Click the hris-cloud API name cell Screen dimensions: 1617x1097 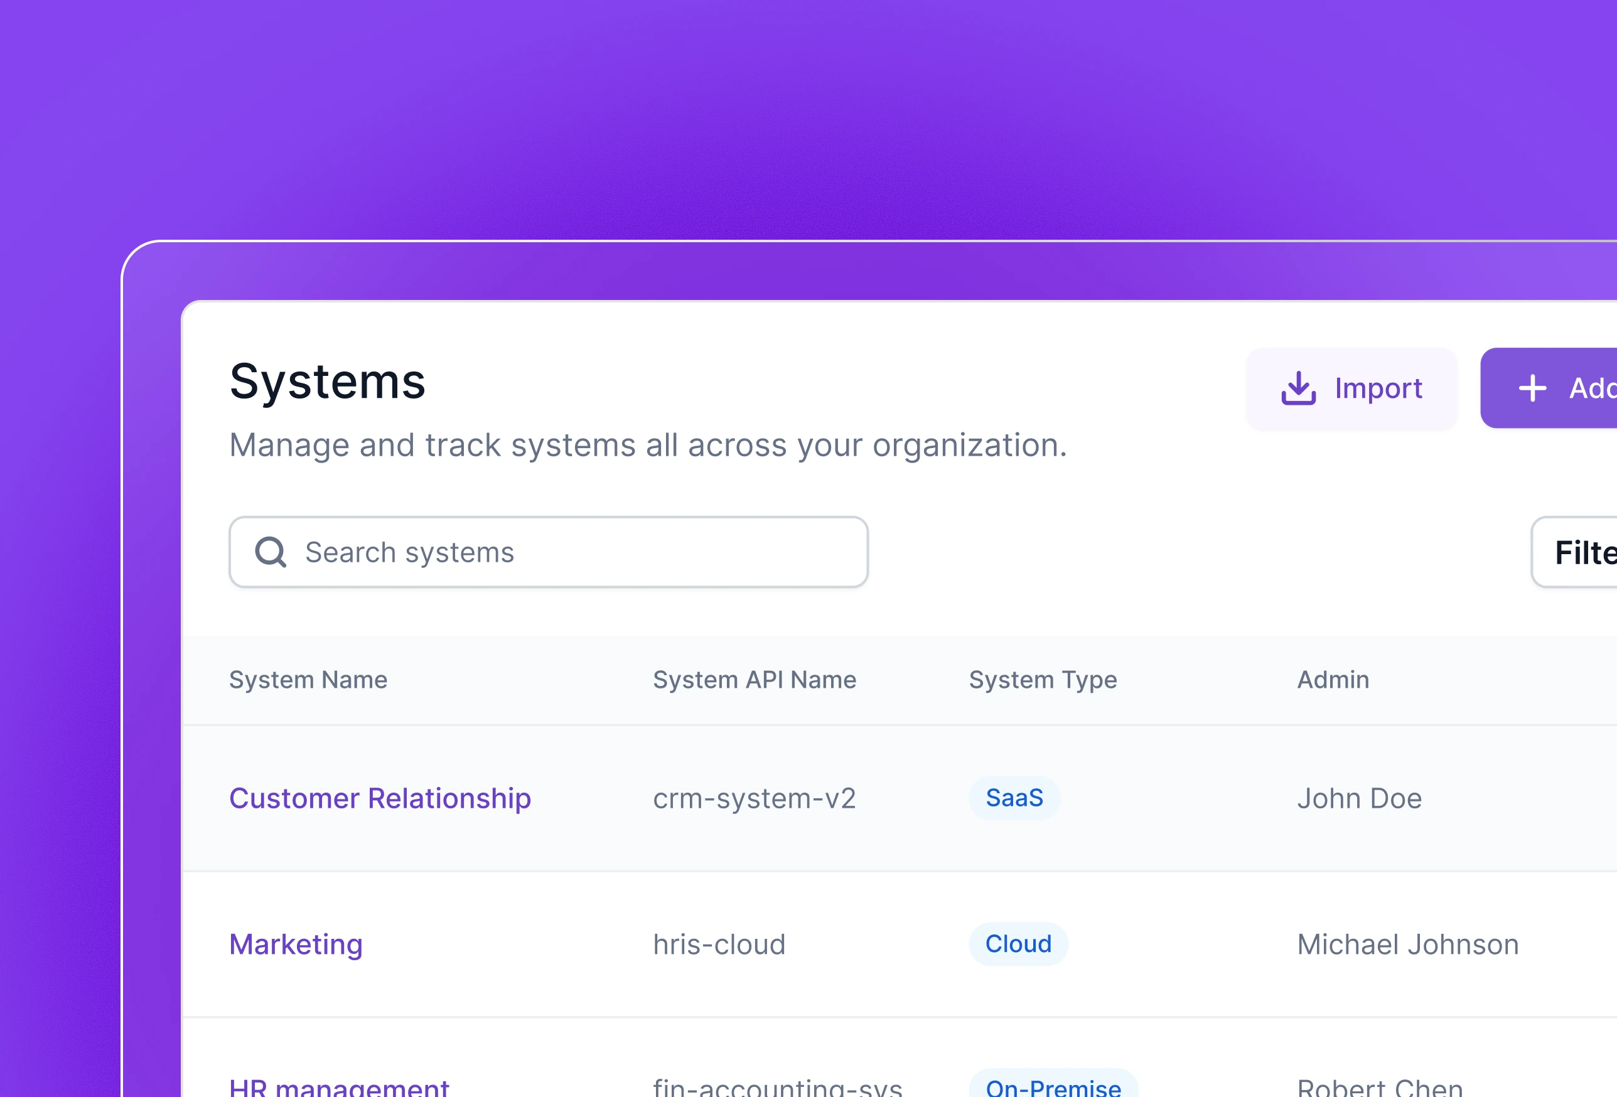[719, 944]
